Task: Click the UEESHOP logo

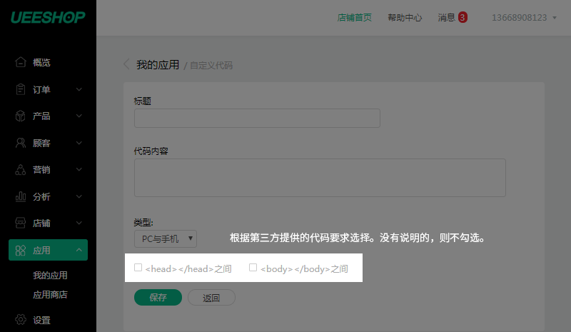Action: 48,18
